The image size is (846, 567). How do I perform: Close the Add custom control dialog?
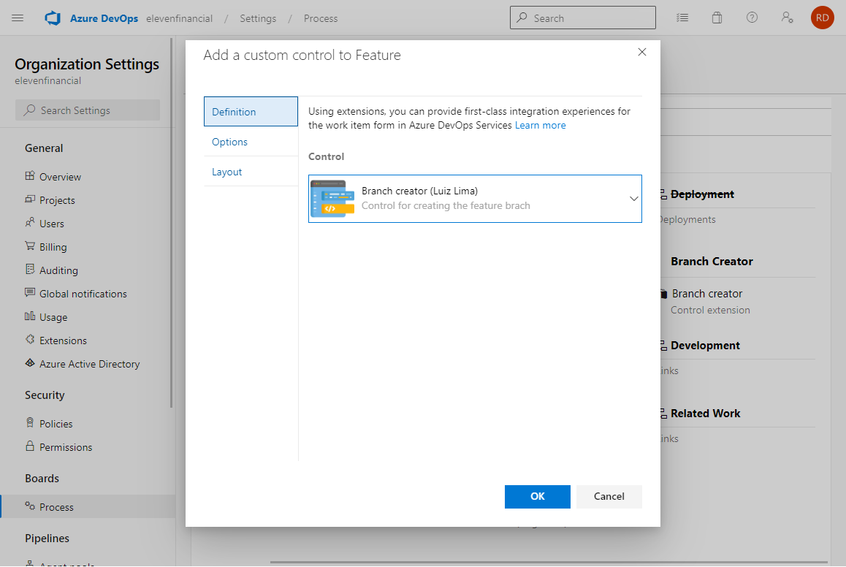(641, 53)
